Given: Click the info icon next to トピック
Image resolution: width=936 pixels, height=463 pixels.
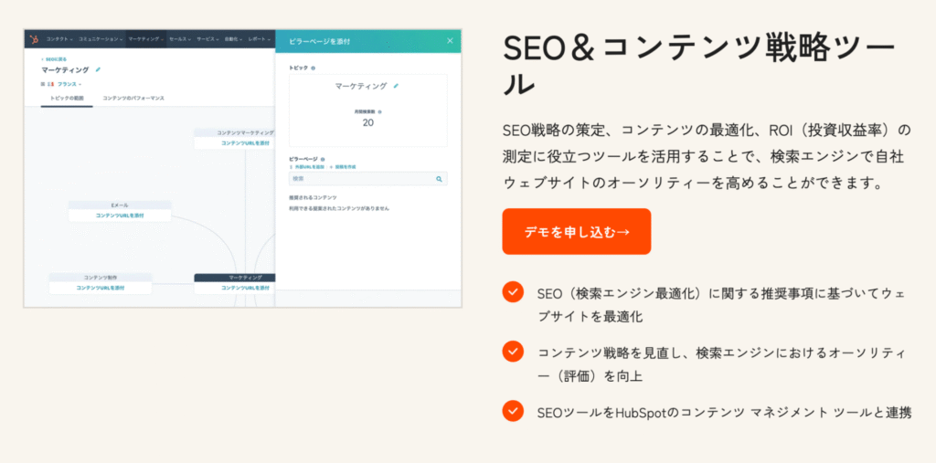Looking at the screenshot, I should (x=313, y=68).
